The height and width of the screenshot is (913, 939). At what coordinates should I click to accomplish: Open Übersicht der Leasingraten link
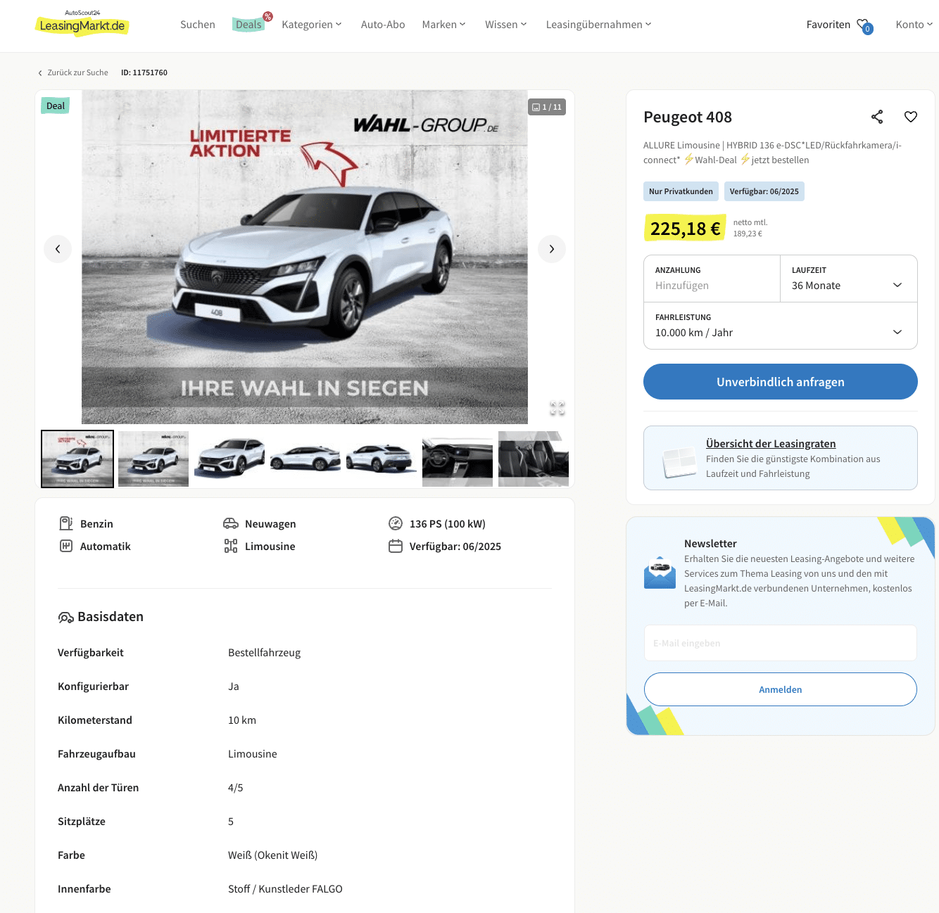tap(771, 444)
